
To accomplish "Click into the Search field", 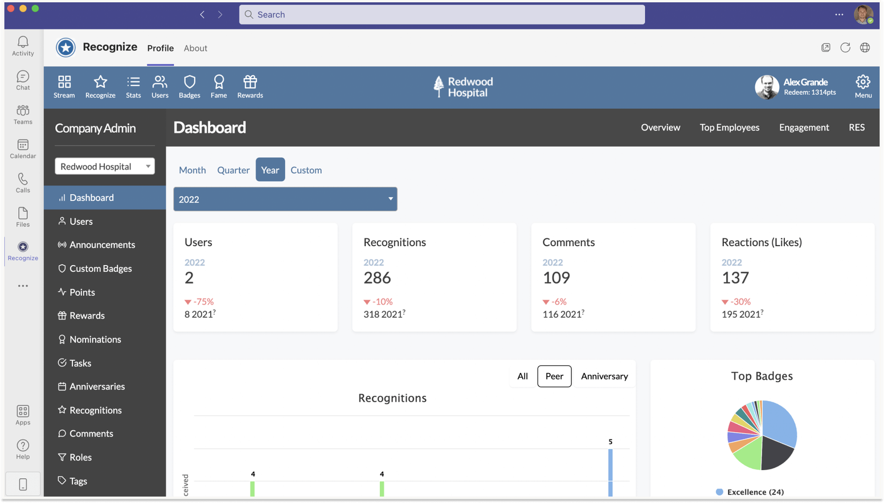I will (442, 15).
